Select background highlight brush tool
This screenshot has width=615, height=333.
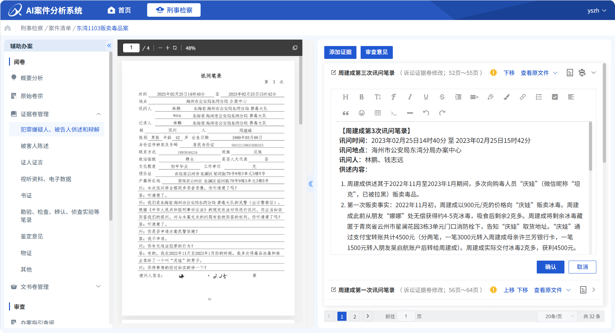(506, 97)
